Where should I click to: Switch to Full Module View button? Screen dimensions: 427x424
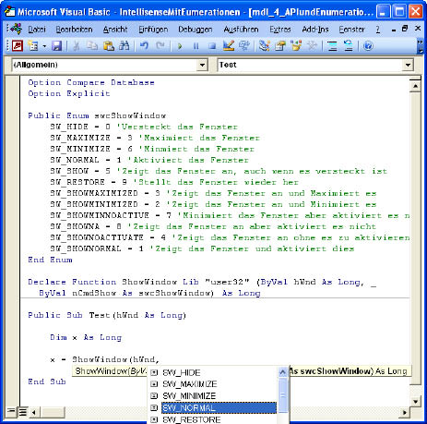click(23, 412)
